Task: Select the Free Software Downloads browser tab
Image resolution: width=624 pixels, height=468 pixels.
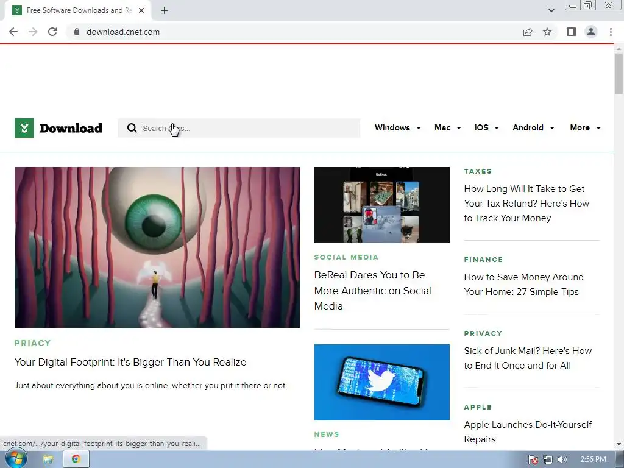Action: pyautogui.click(x=78, y=10)
